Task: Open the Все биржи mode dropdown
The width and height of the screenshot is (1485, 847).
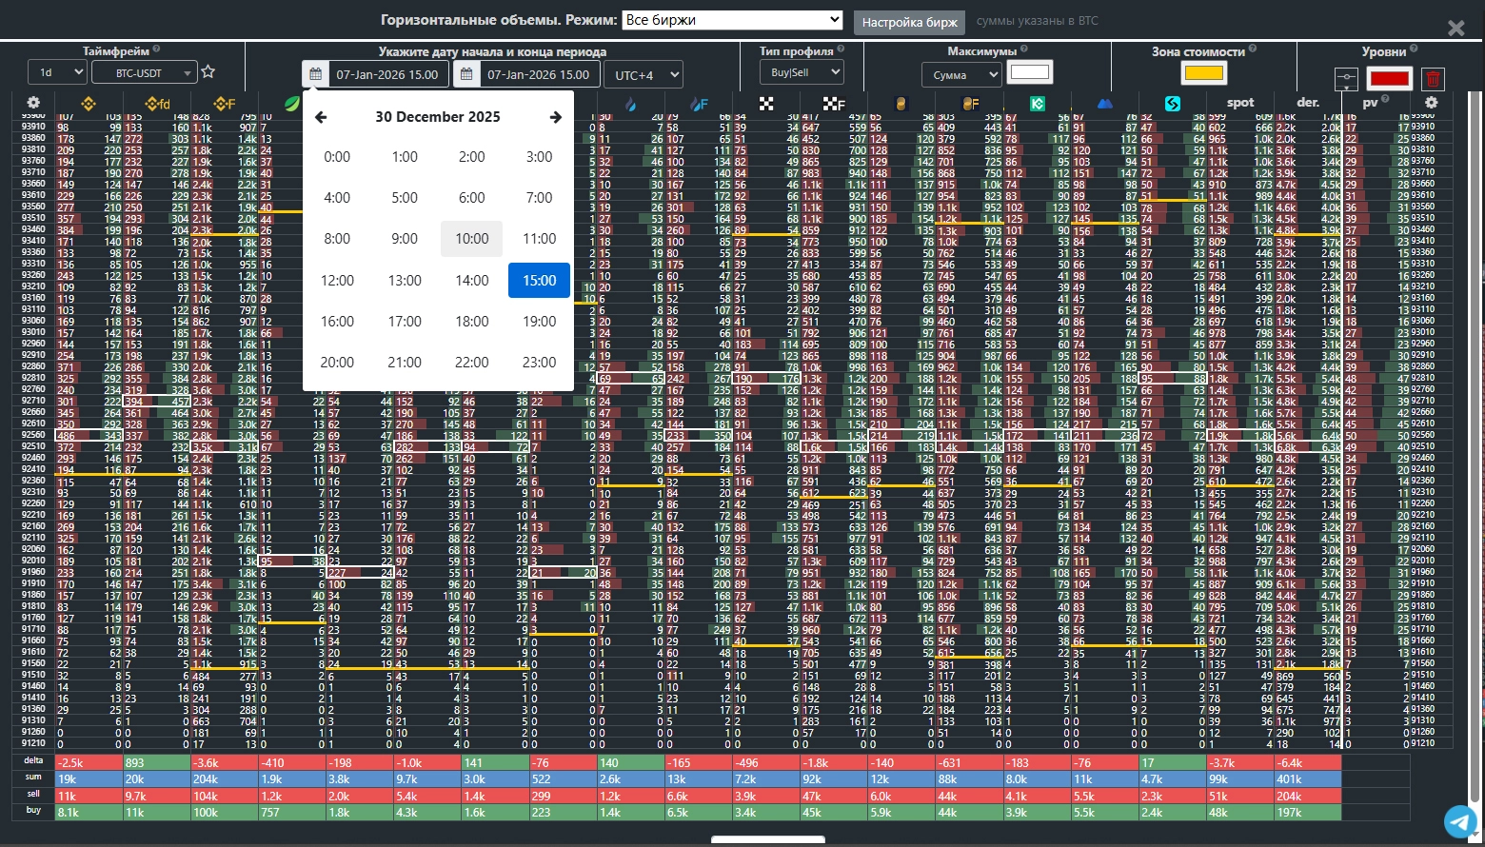Action: click(x=732, y=20)
